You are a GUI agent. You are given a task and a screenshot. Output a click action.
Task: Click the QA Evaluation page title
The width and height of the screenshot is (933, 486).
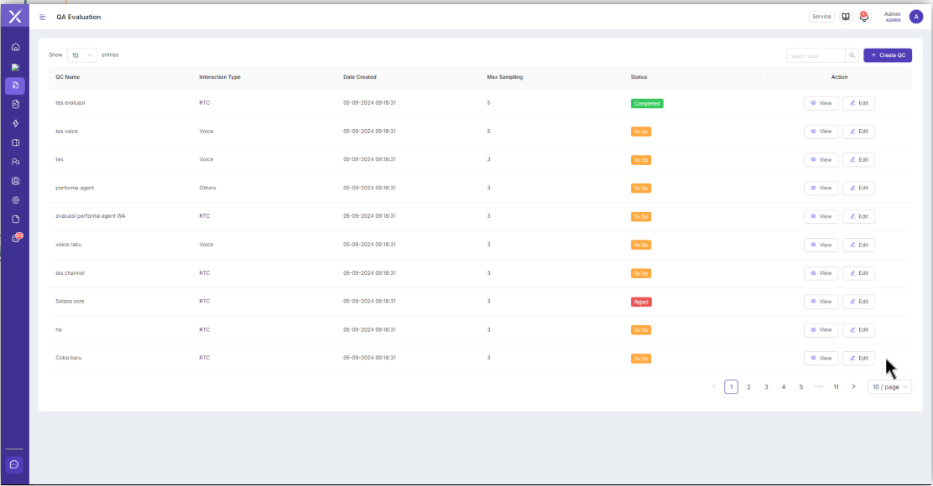click(79, 18)
